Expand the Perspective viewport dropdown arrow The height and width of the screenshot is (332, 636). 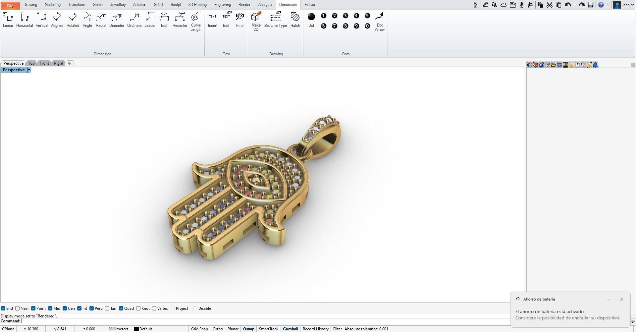pyautogui.click(x=29, y=70)
